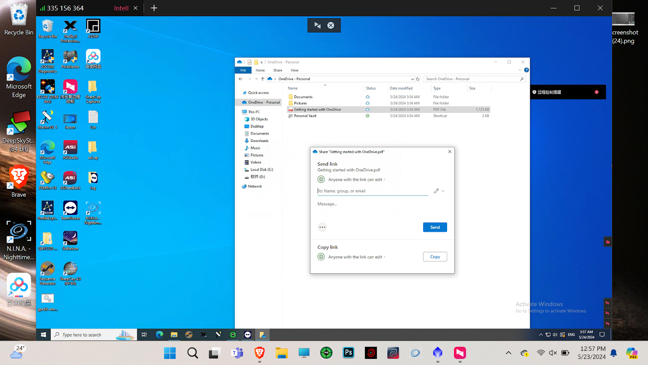This screenshot has height=365, width=648.
Task: Expand the address bar history dropdown
Action: (x=412, y=79)
